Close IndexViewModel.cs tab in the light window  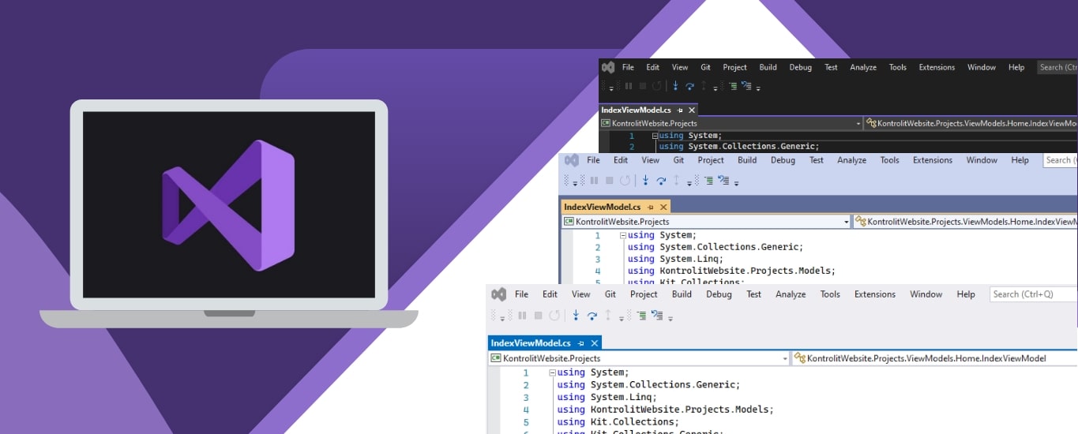(594, 343)
